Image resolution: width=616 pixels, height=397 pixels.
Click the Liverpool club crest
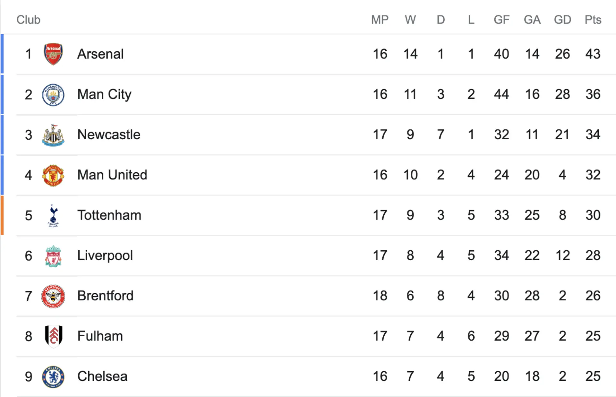(53, 256)
